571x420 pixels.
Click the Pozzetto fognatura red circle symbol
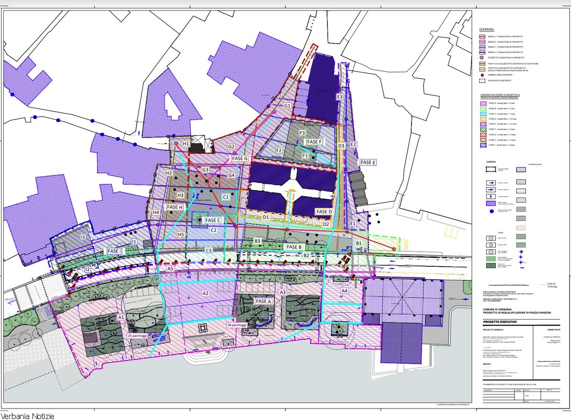click(483, 57)
